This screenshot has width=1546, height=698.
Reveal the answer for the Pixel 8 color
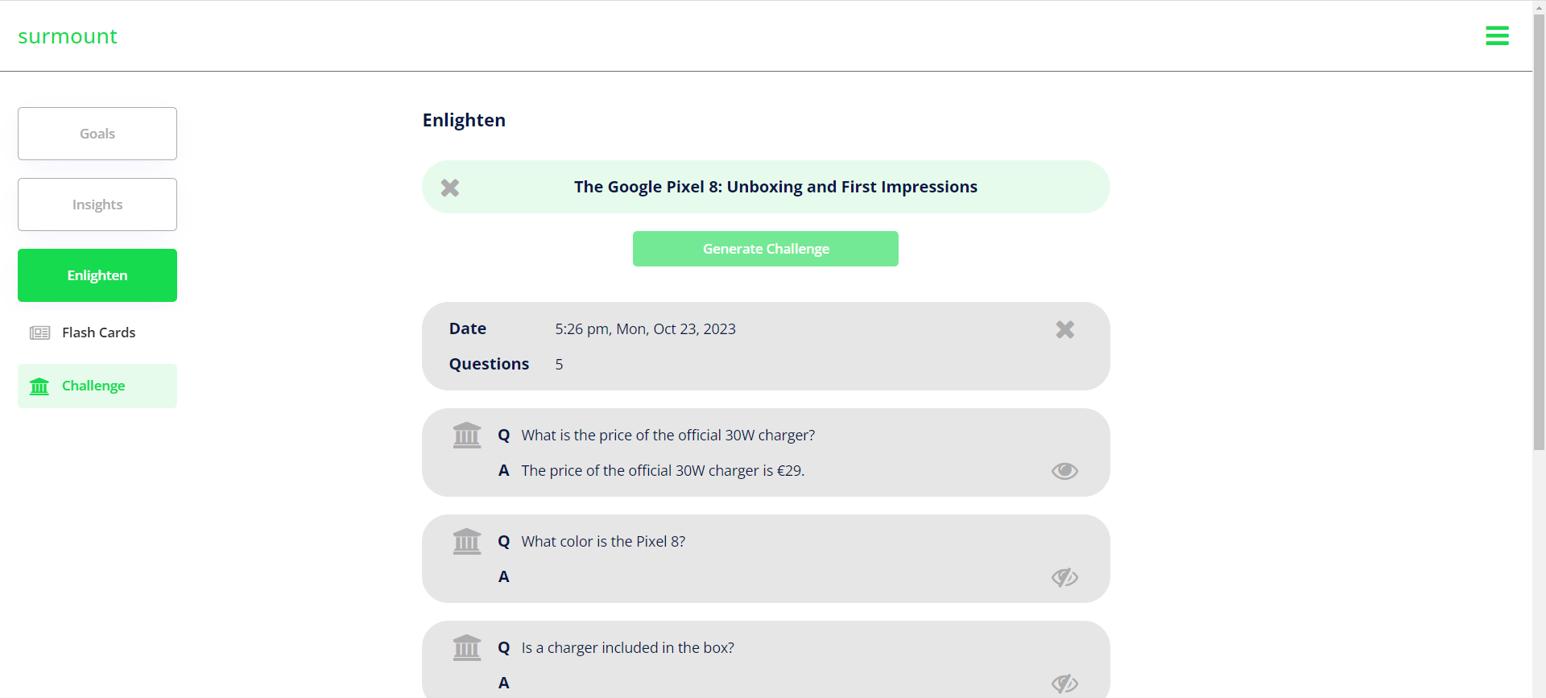click(x=1064, y=577)
